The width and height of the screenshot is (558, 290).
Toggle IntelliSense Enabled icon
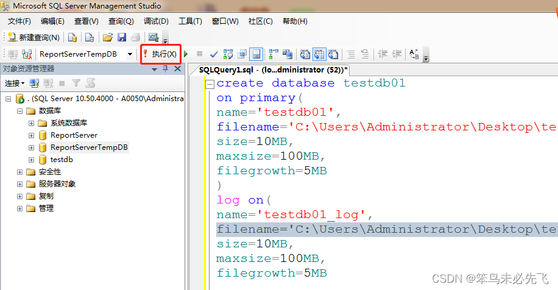[256, 54]
